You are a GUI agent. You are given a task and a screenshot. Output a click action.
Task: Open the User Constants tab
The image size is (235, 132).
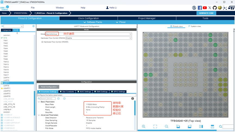[67, 92]
